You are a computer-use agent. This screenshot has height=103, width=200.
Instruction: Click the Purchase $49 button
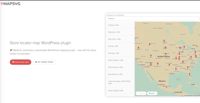(21, 62)
